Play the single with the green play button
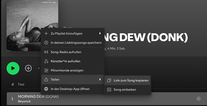 click(x=13, y=68)
